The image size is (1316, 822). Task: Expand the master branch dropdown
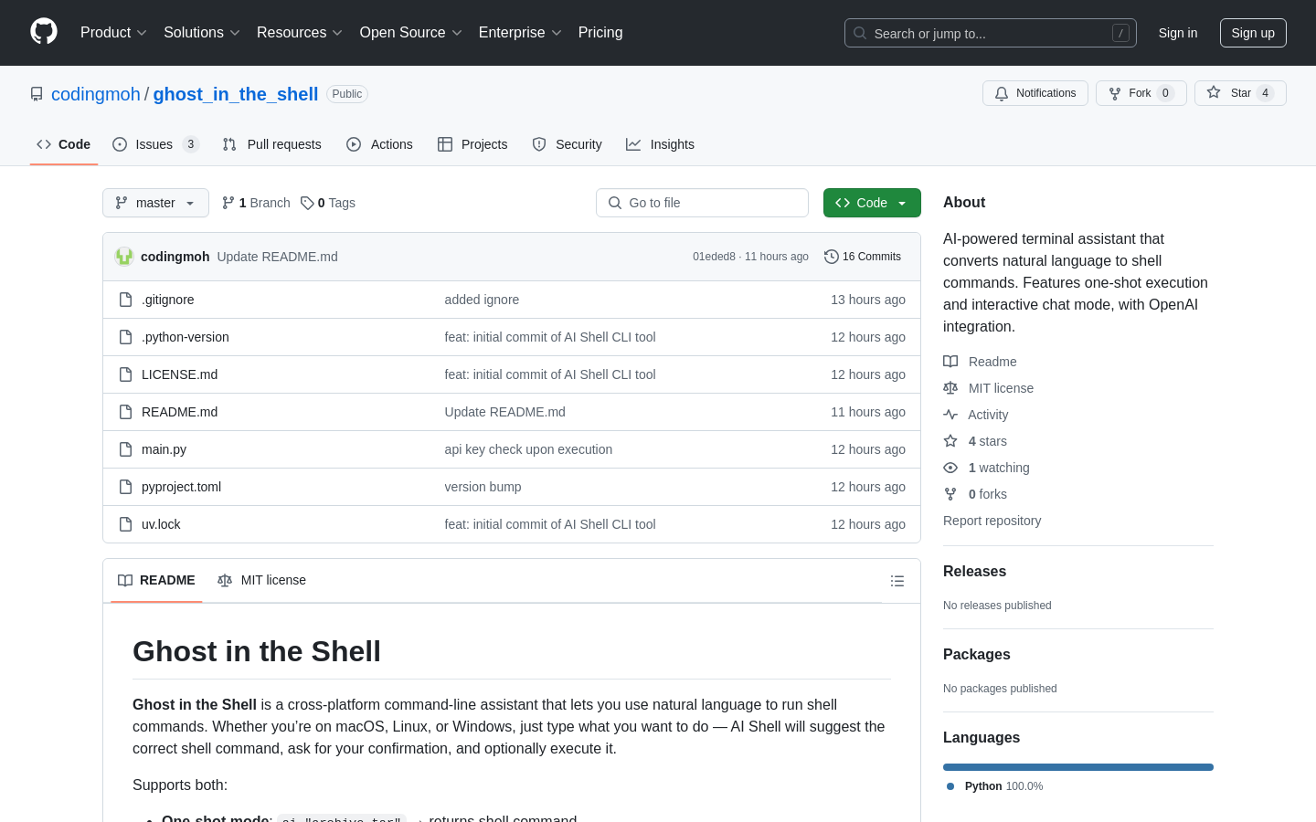155,203
